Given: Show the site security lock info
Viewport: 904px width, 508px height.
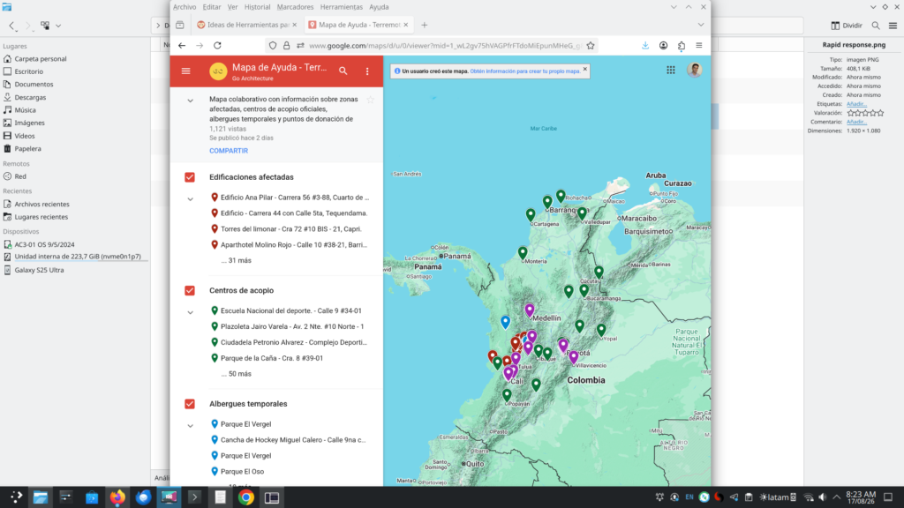Looking at the screenshot, I should pyautogui.click(x=287, y=46).
